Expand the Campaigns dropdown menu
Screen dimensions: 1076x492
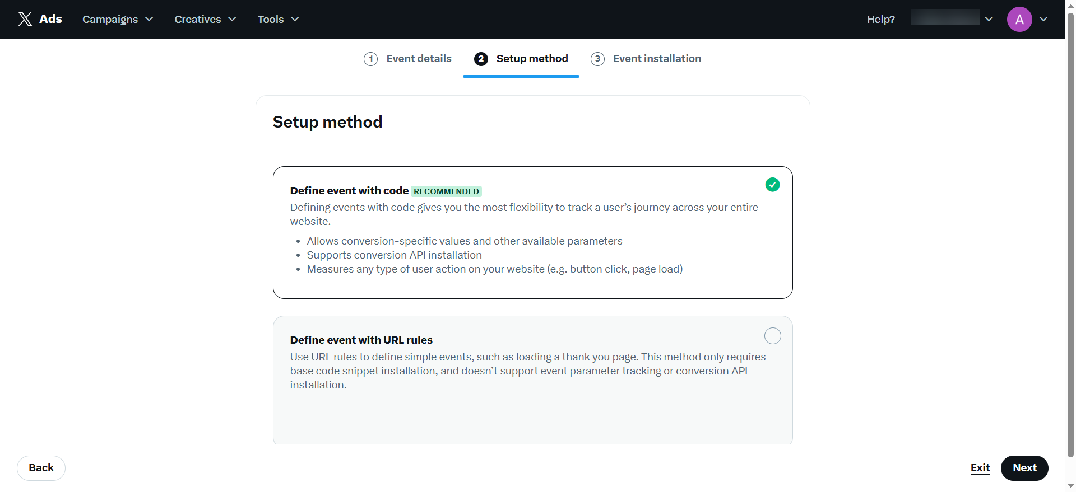click(x=118, y=20)
